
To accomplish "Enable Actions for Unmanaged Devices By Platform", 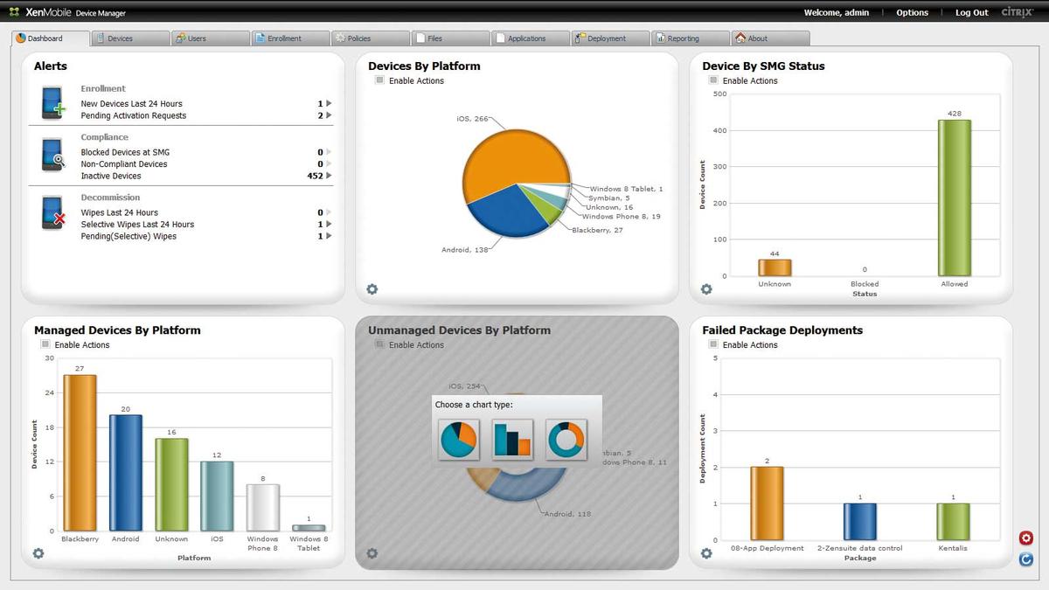I will click(379, 344).
